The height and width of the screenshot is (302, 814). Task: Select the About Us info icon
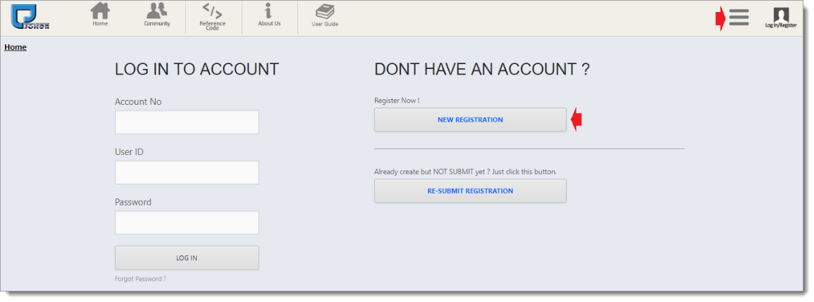(x=269, y=12)
